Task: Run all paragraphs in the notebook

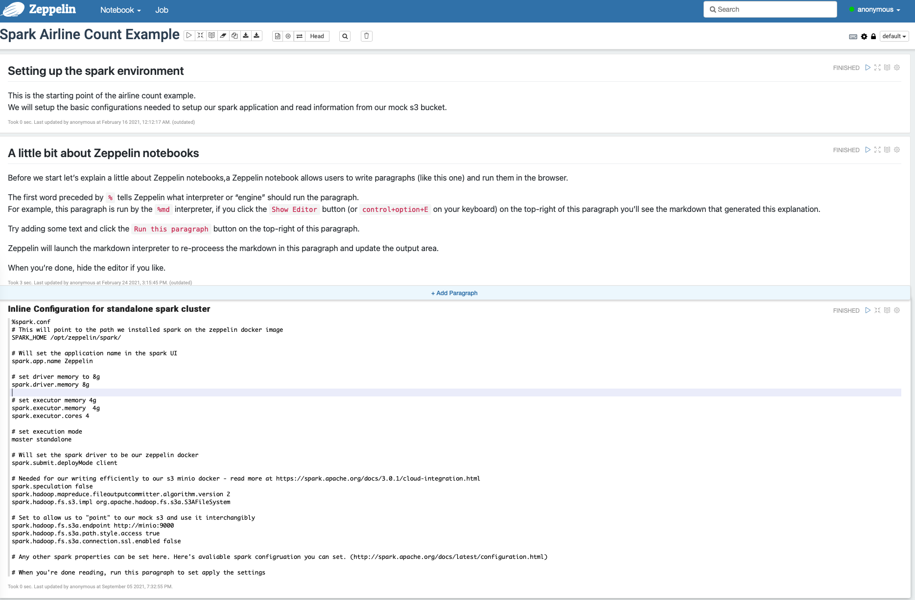Action: (x=189, y=36)
